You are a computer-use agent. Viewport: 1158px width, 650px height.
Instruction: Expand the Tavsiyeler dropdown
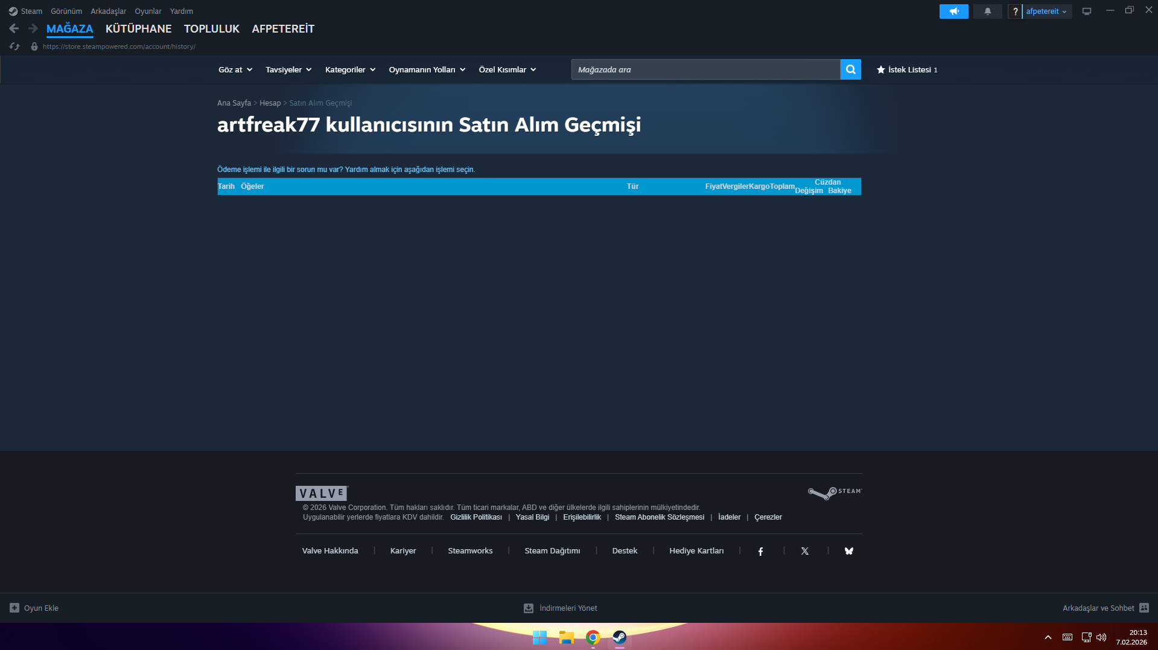(x=288, y=70)
